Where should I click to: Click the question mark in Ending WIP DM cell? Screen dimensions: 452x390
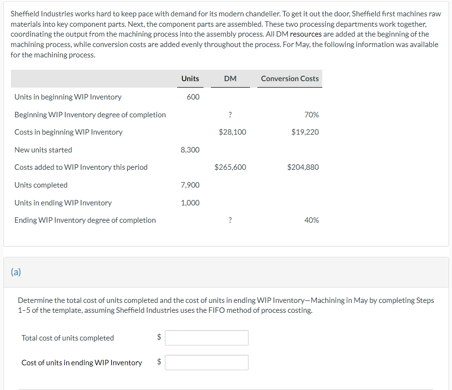(230, 220)
